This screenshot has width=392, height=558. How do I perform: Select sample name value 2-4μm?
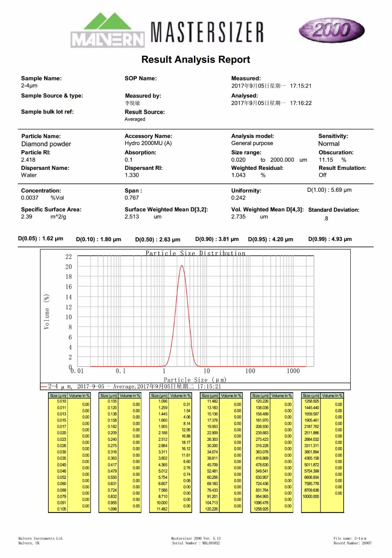pyautogui.click(x=29, y=85)
